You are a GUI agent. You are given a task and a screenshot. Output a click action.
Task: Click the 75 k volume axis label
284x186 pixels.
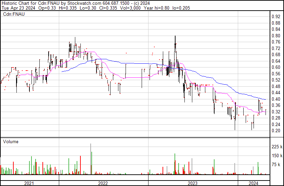[x=276, y=164]
